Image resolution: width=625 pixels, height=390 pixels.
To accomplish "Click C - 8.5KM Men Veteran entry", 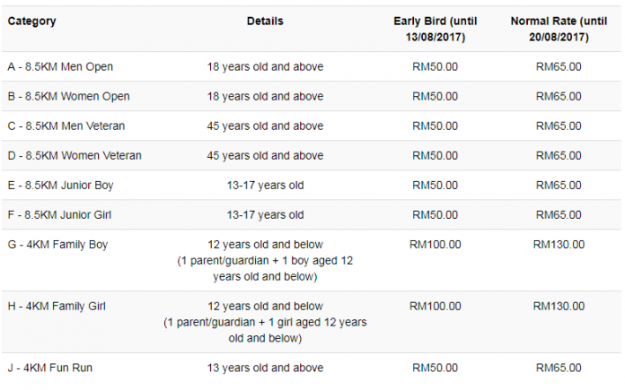I will [66, 126].
